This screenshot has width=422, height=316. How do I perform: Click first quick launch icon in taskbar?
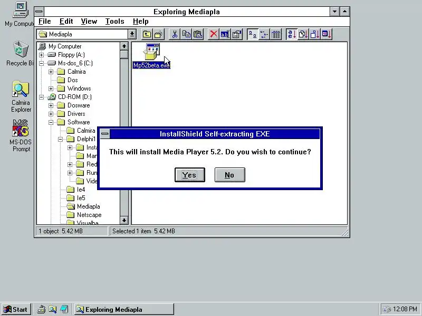click(41, 309)
